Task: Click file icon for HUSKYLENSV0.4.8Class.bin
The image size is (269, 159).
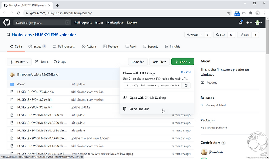Action: [x=12, y=99]
